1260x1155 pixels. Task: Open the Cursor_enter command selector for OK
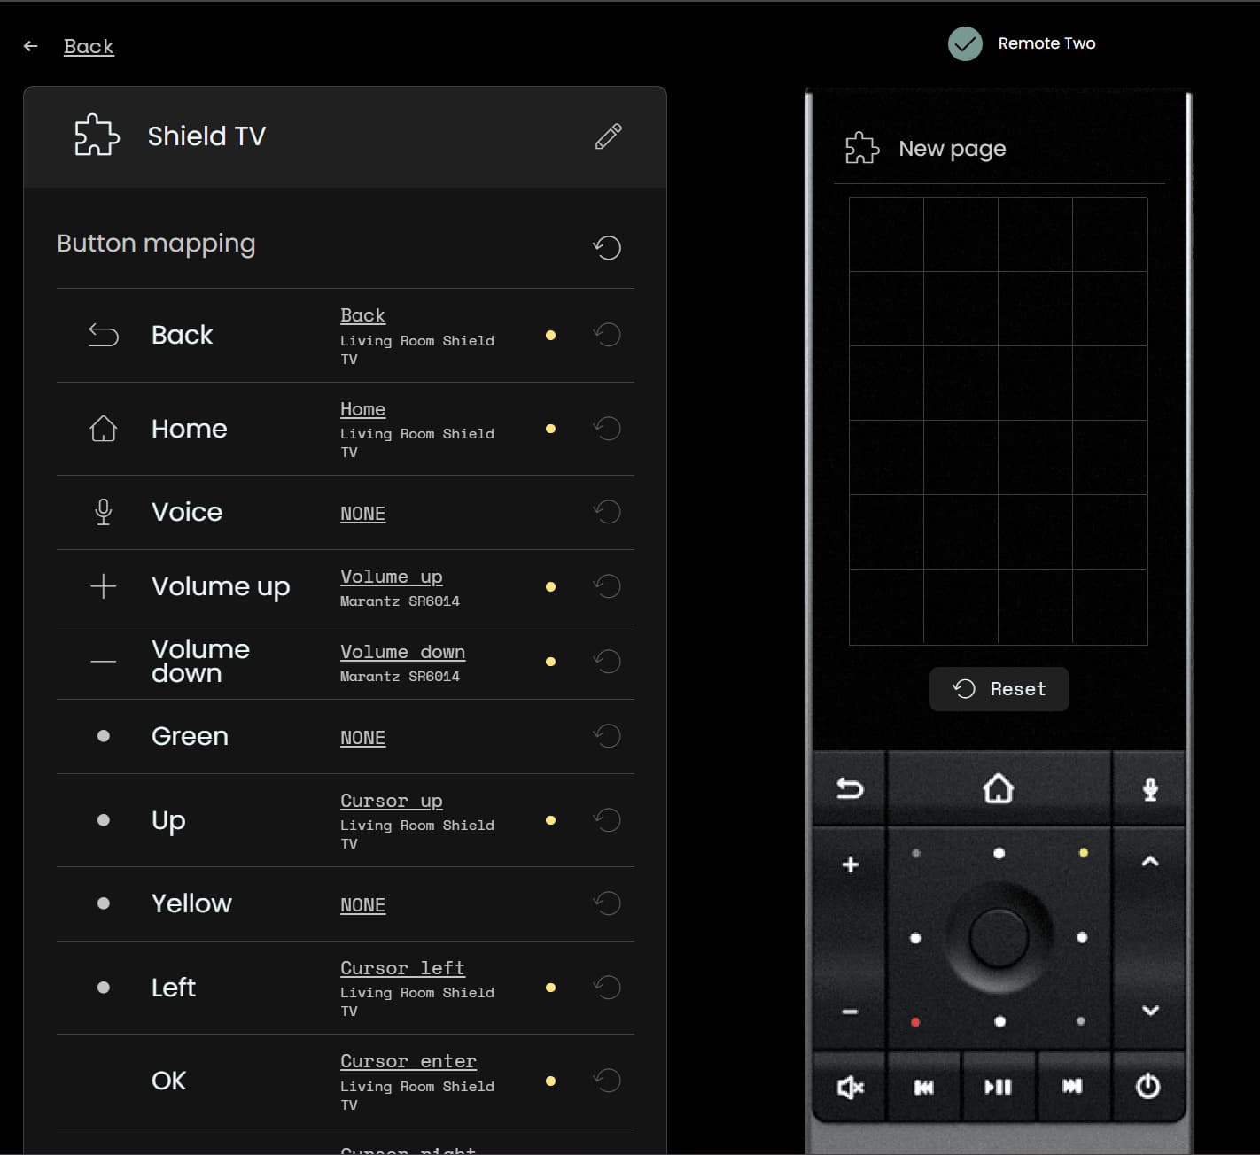coord(408,1060)
